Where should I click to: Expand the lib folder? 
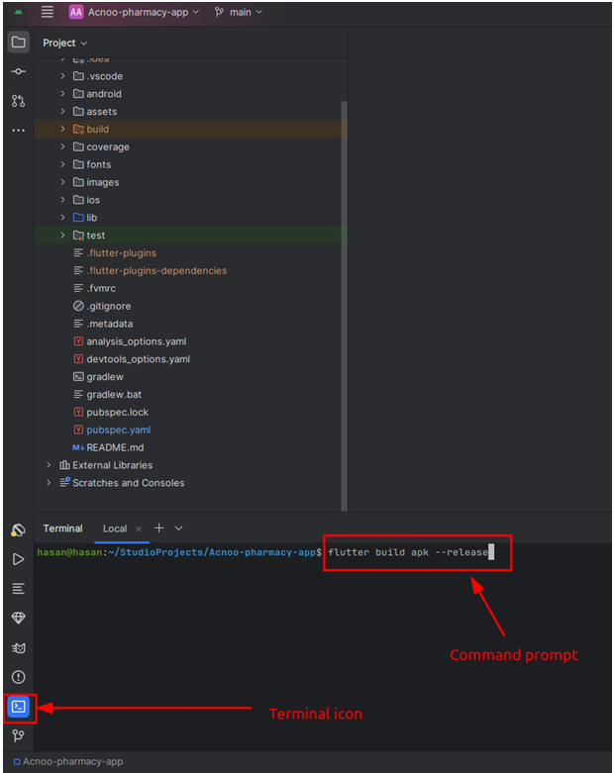(x=63, y=218)
